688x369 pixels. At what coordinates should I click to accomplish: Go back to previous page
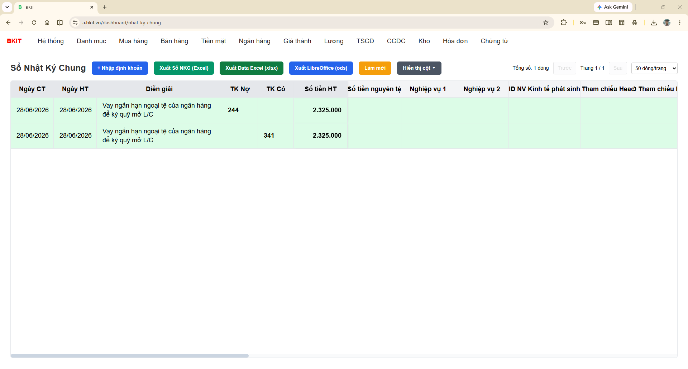pos(8,23)
